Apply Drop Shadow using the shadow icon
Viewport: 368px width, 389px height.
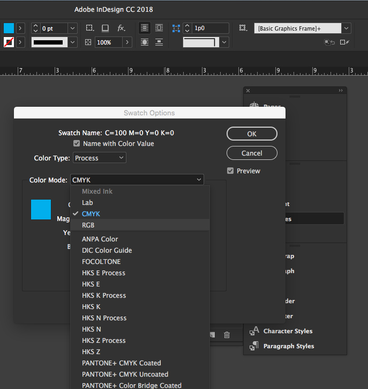point(105,28)
